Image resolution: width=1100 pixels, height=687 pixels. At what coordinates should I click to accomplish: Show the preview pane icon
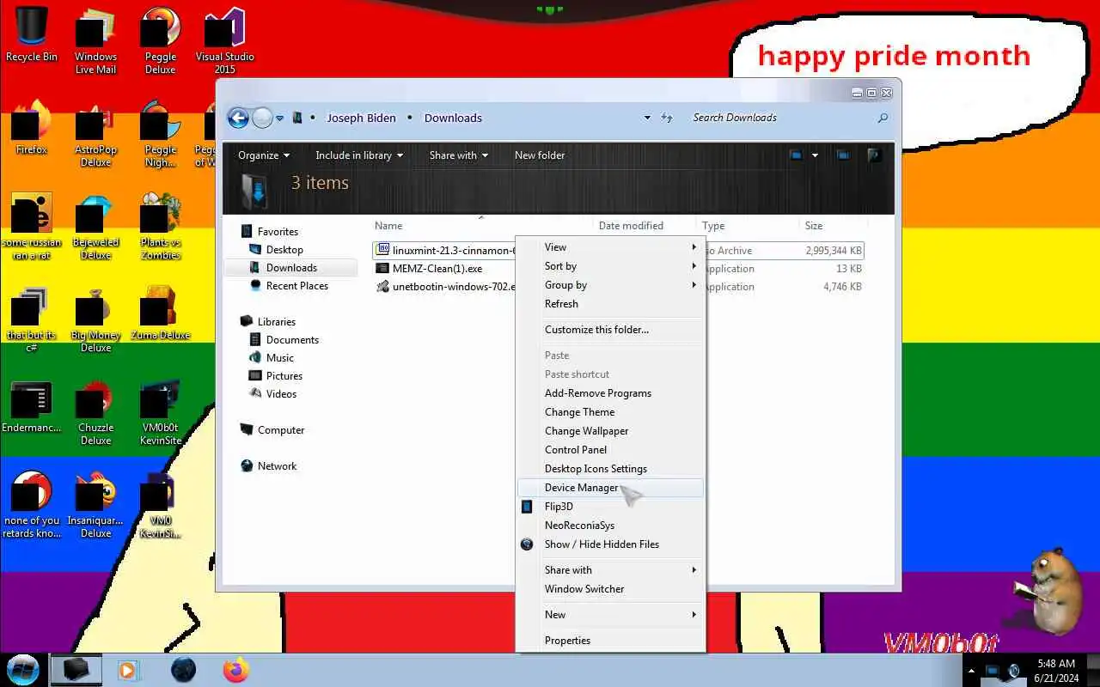(843, 155)
